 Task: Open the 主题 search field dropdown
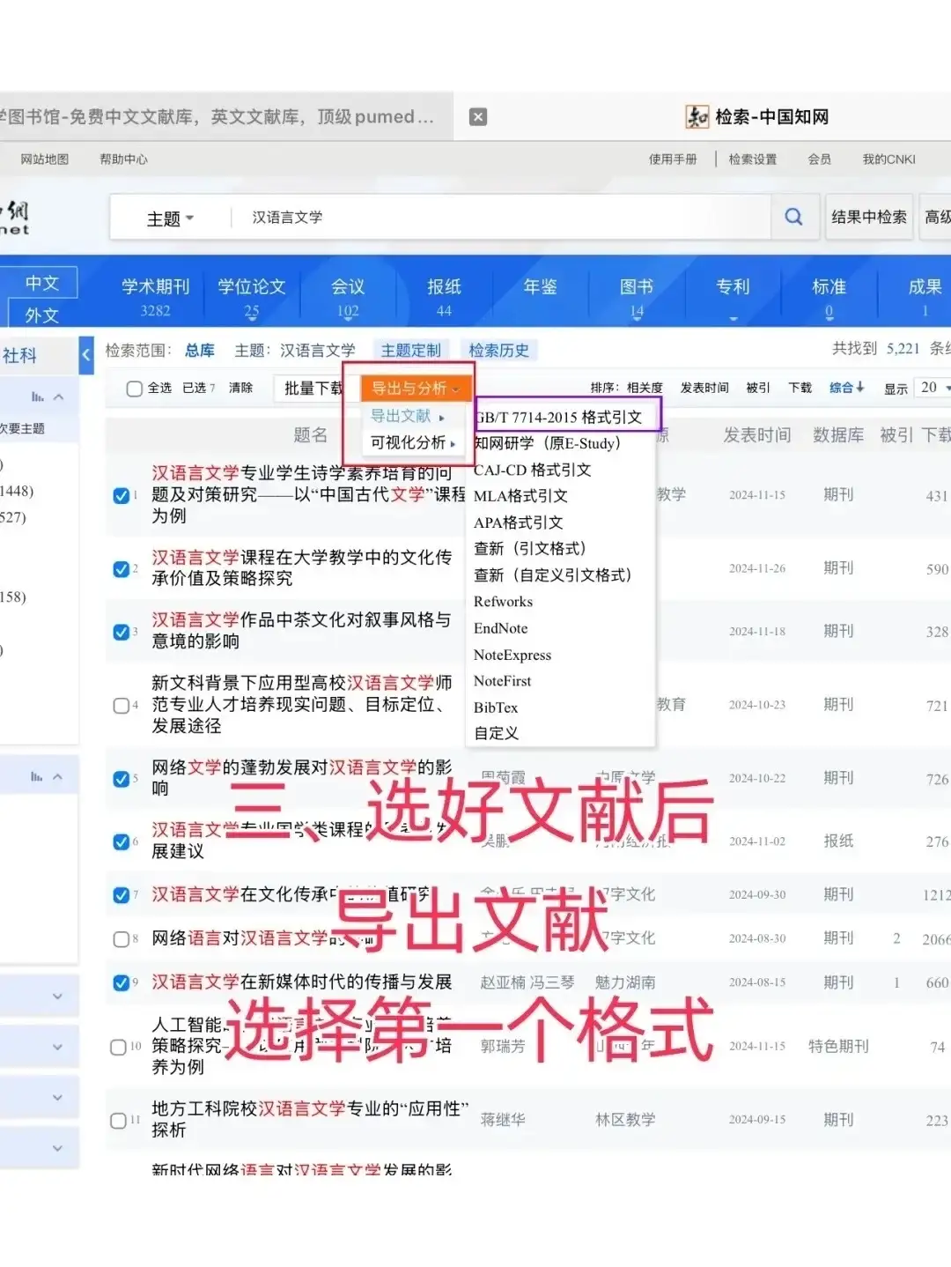(x=169, y=218)
